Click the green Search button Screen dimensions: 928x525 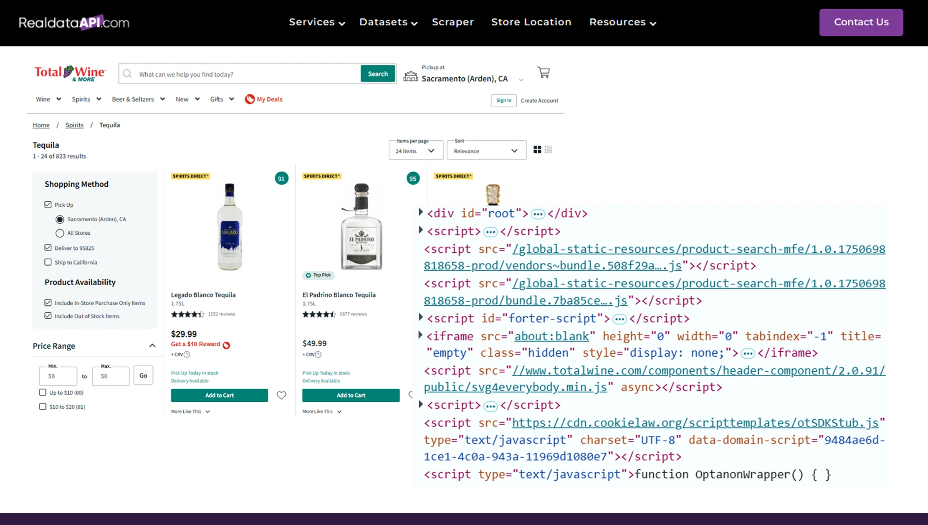[x=377, y=74]
